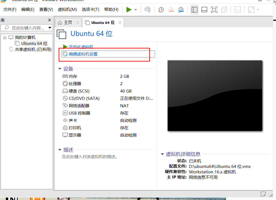
Task: Select 我的计算机 in the library tree
Action: point(25,37)
